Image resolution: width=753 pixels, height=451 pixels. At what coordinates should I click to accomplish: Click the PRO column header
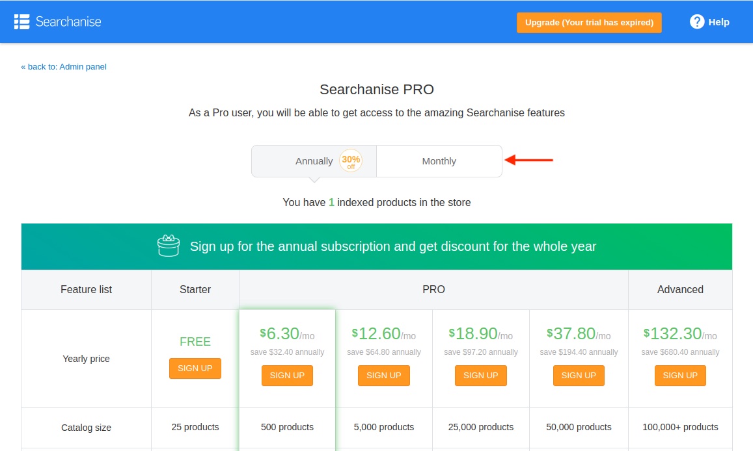[x=433, y=289]
